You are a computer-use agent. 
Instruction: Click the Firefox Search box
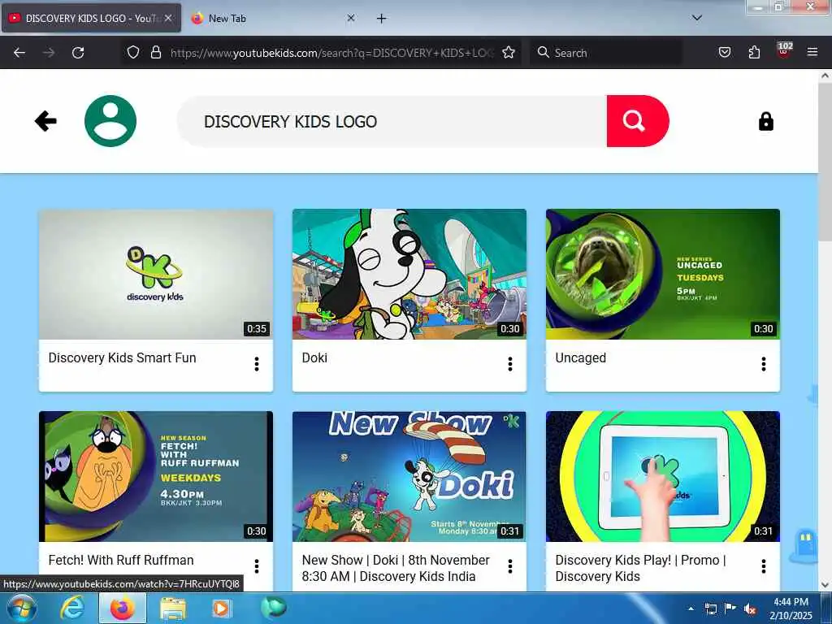(606, 53)
